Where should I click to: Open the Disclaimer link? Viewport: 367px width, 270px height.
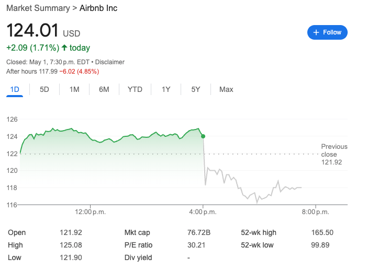pyautogui.click(x=110, y=62)
